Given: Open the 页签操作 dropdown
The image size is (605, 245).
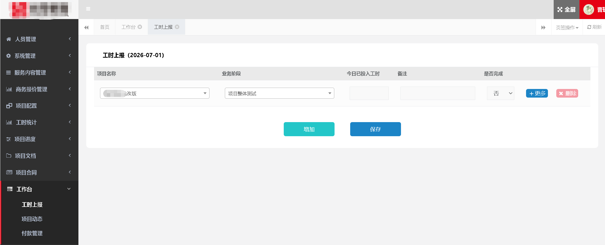Looking at the screenshot, I should tap(567, 27).
